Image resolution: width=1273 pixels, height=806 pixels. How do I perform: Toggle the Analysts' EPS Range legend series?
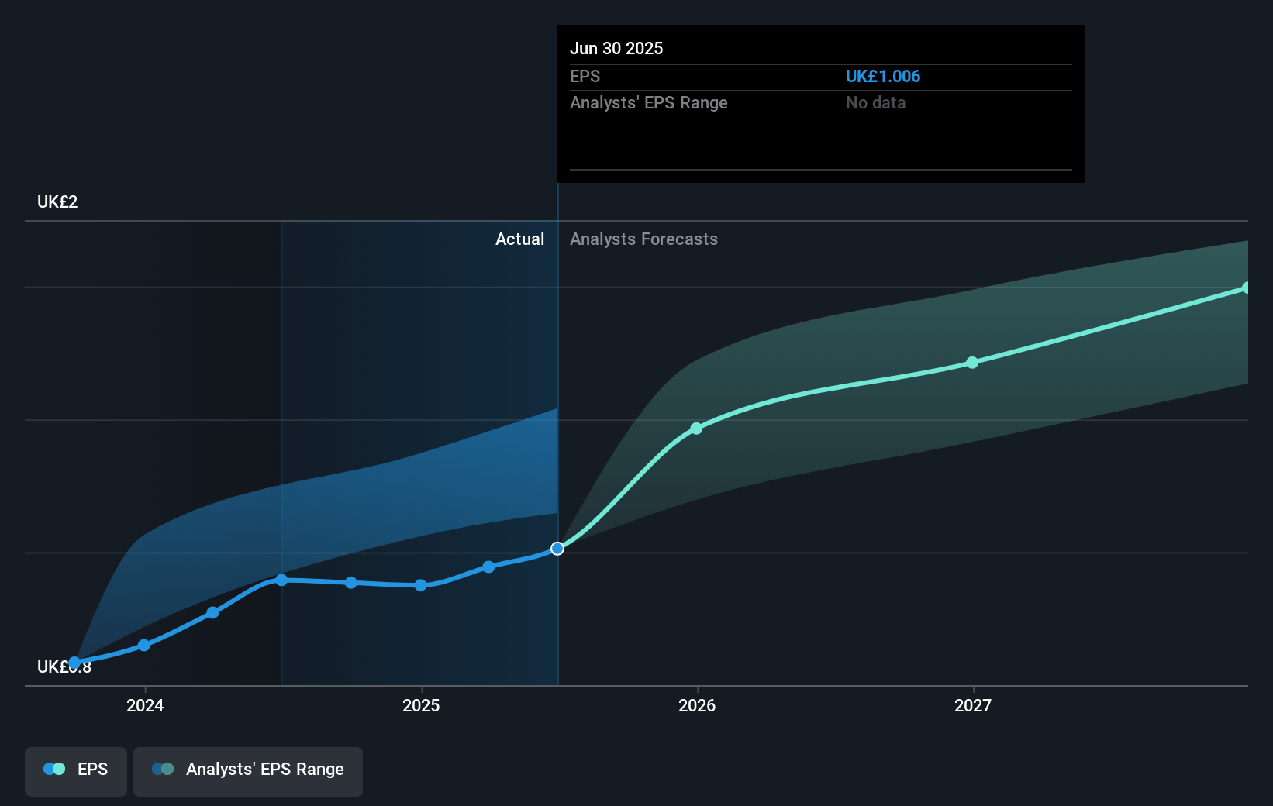click(x=247, y=770)
